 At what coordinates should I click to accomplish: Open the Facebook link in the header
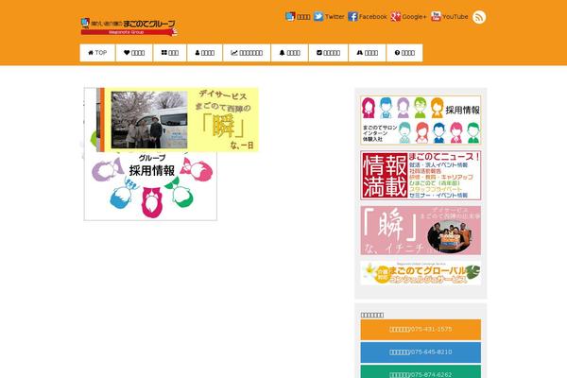click(x=367, y=17)
